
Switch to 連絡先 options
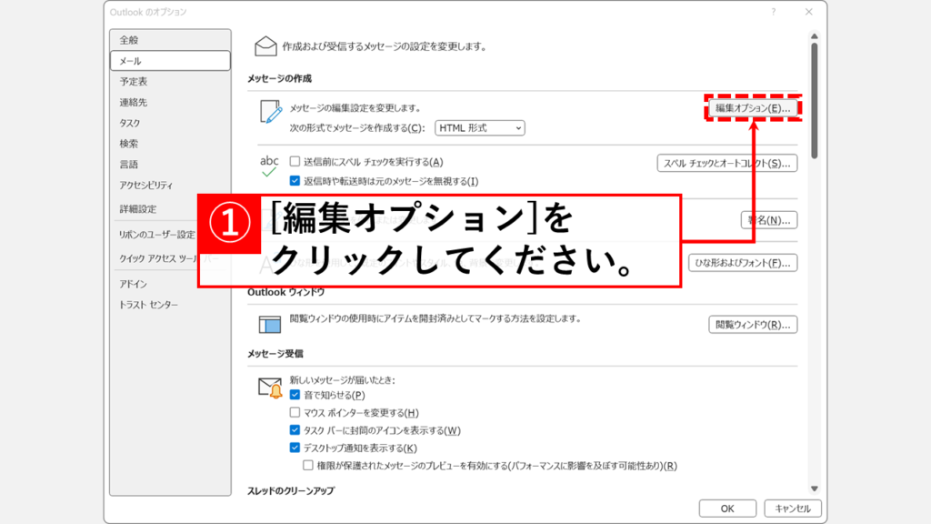click(170, 102)
